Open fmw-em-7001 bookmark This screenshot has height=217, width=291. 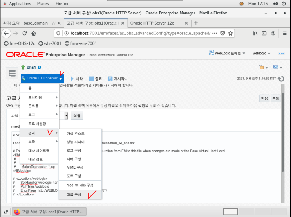coord(81,43)
